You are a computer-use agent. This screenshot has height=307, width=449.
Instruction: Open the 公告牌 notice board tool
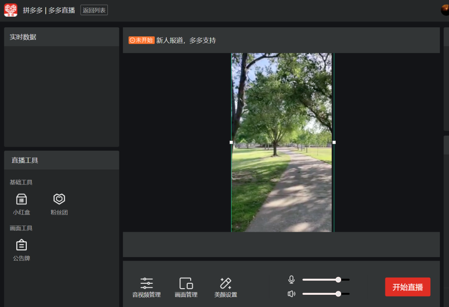point(21,250)
